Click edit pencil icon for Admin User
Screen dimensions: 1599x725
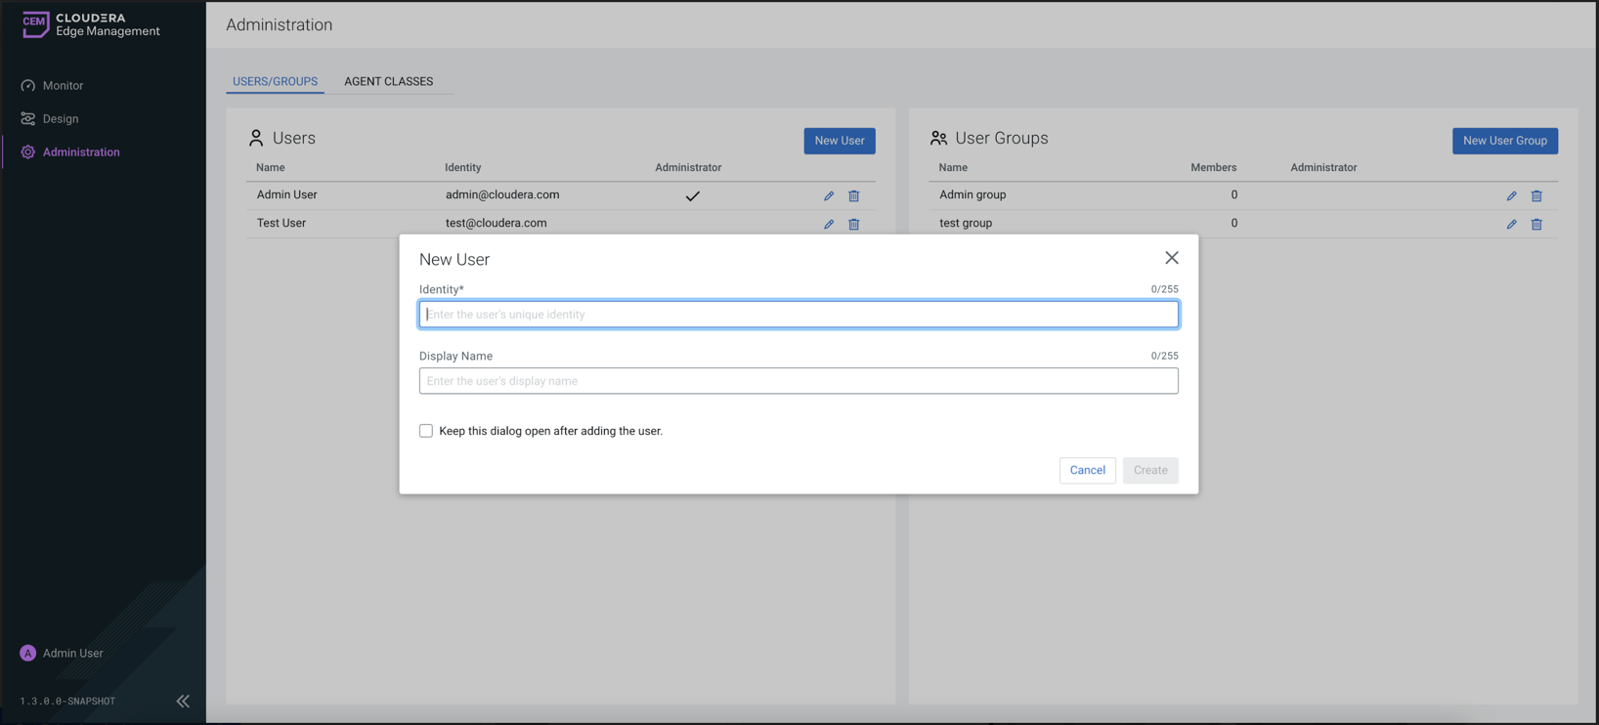tap(829, 196)
